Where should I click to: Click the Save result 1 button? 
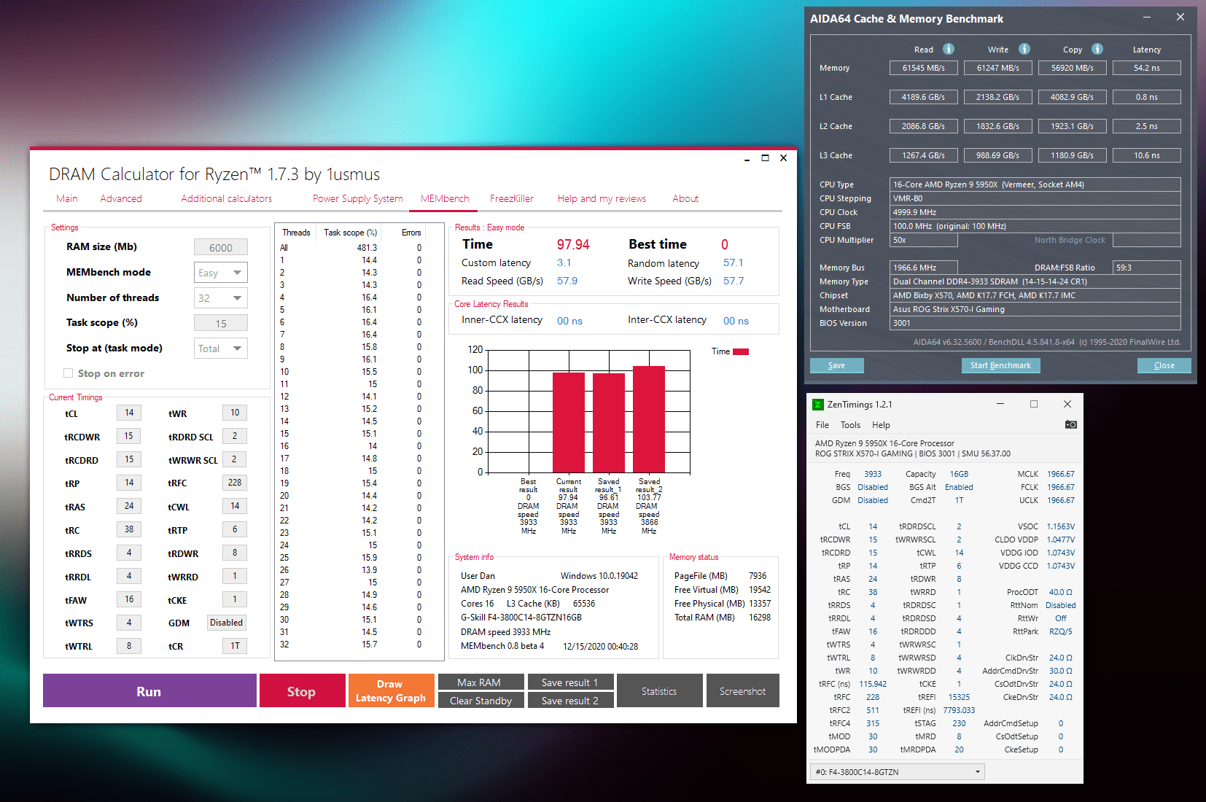click(571, 682)
